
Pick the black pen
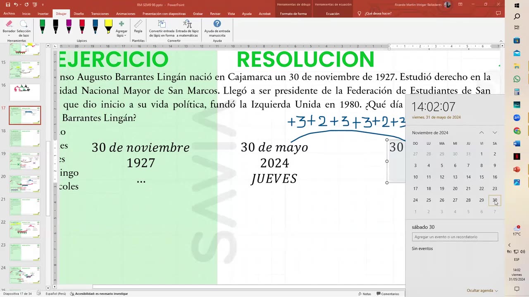[x=55, y=27]
